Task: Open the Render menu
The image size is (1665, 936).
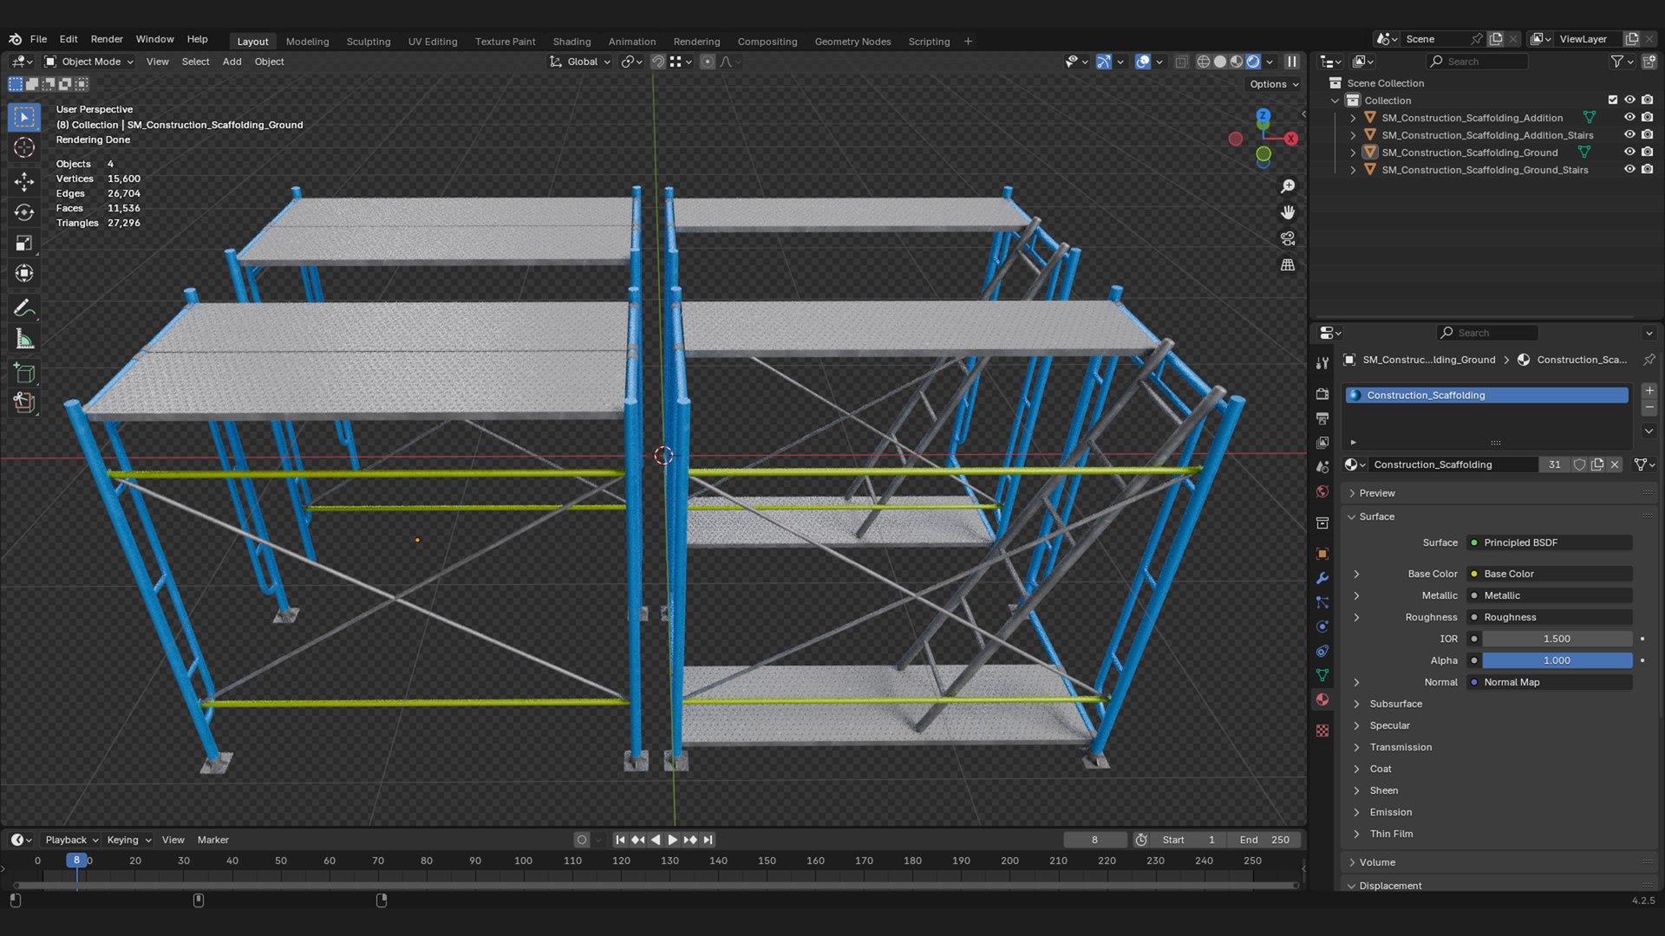Action: (107, 39)
